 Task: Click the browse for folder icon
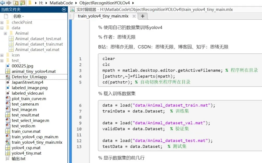coord(22,3)
